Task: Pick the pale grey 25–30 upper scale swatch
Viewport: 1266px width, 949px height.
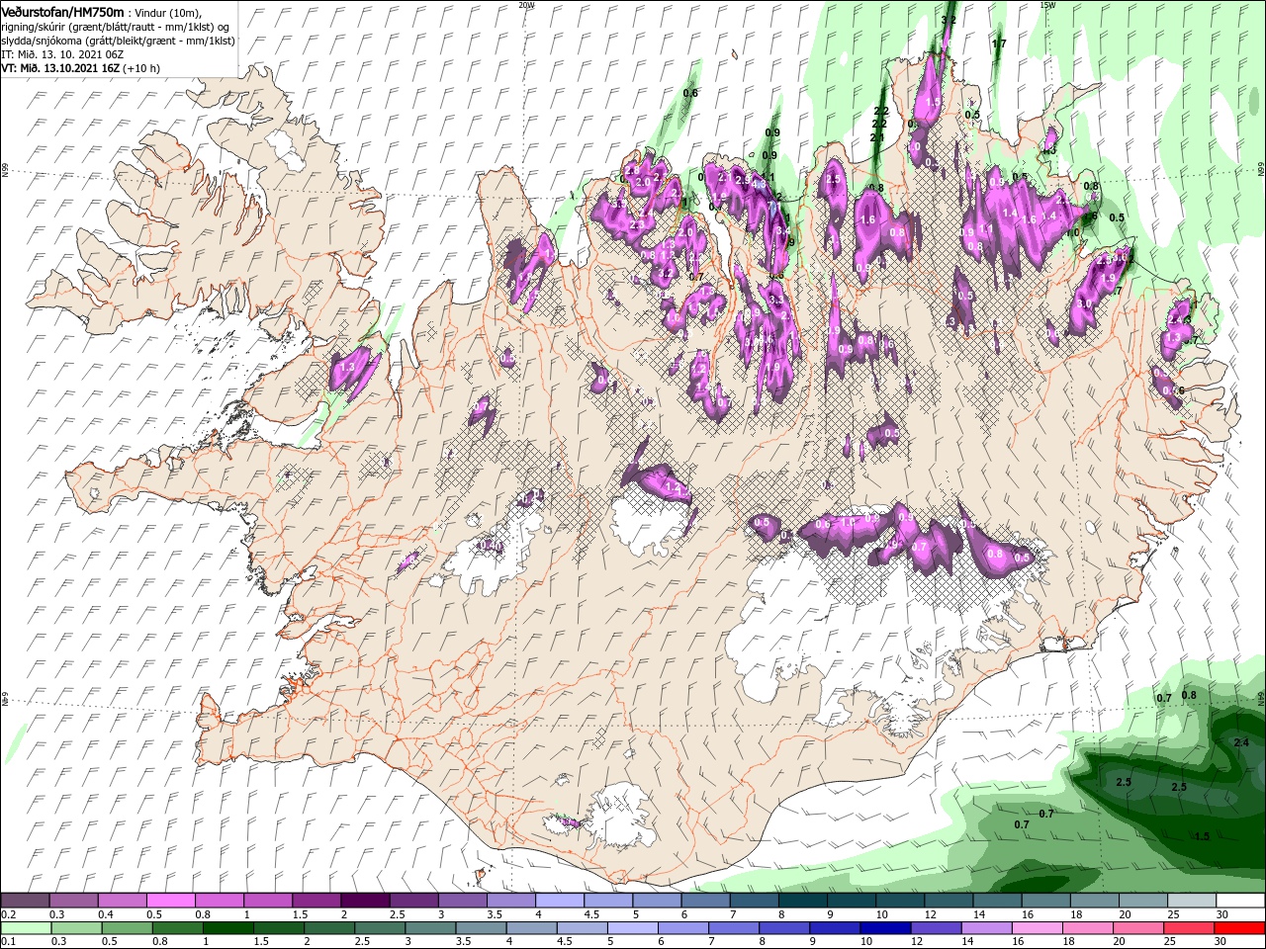Action: pyautogui.click(x=1191, y=901)
